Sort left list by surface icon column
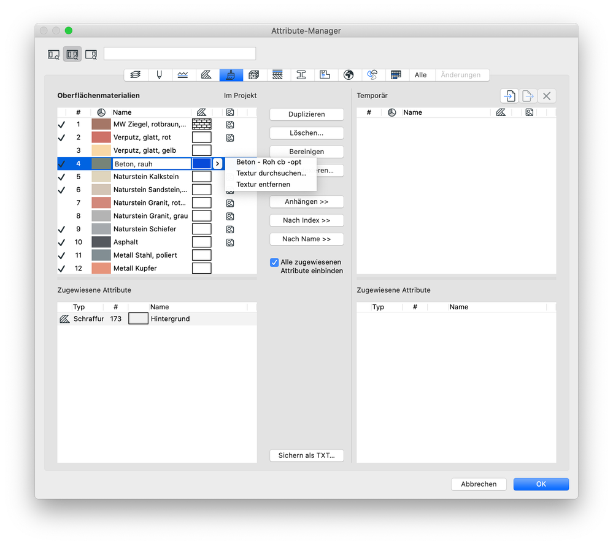Screen dimensions: 613x545 click(101, 112)
